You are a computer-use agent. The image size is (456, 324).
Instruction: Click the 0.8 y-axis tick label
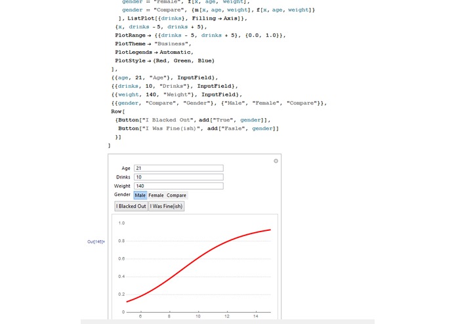click(x=121, y=241)
